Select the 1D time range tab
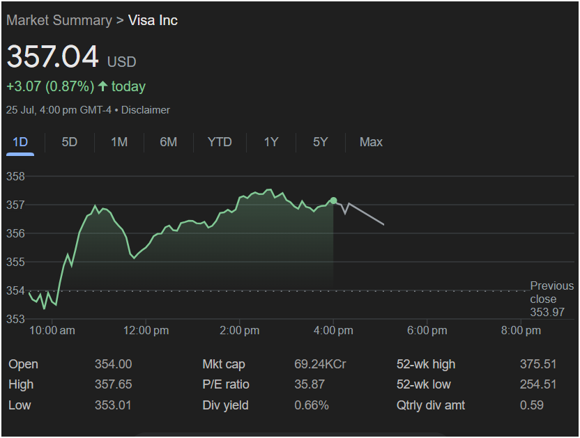The image size is (580, 438). point(20,142)
